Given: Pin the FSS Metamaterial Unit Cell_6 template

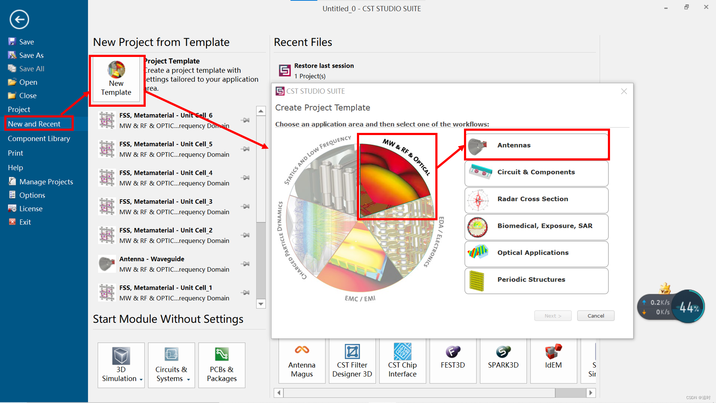Looking at the screenshot, I should (x=246, y=120).
